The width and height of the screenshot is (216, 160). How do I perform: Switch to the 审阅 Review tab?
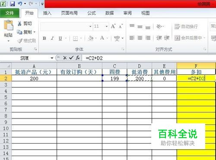[127, 13]
